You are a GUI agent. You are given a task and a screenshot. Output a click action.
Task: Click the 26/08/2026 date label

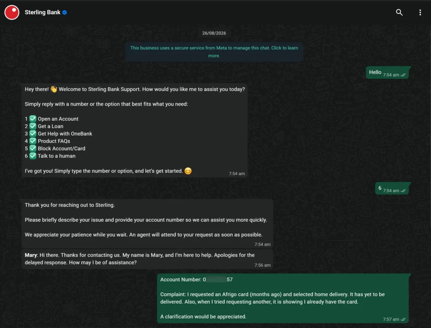214,33
